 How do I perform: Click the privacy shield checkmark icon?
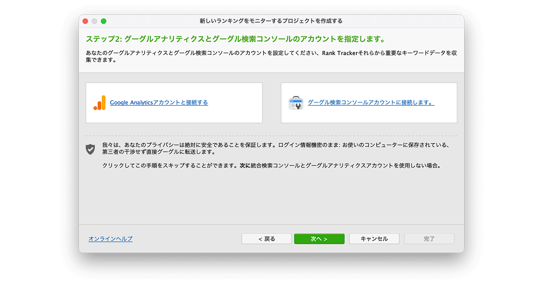tap(90, 149)
